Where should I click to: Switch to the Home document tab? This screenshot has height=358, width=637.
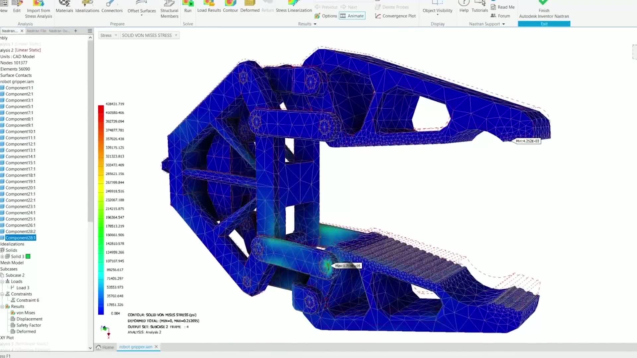[x=105, y=347]
